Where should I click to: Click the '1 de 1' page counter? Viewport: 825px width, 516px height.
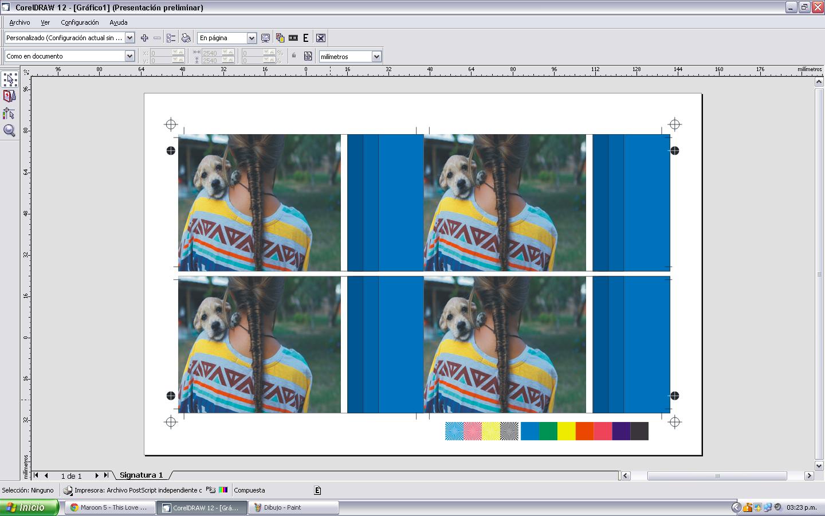coord(72,476)
